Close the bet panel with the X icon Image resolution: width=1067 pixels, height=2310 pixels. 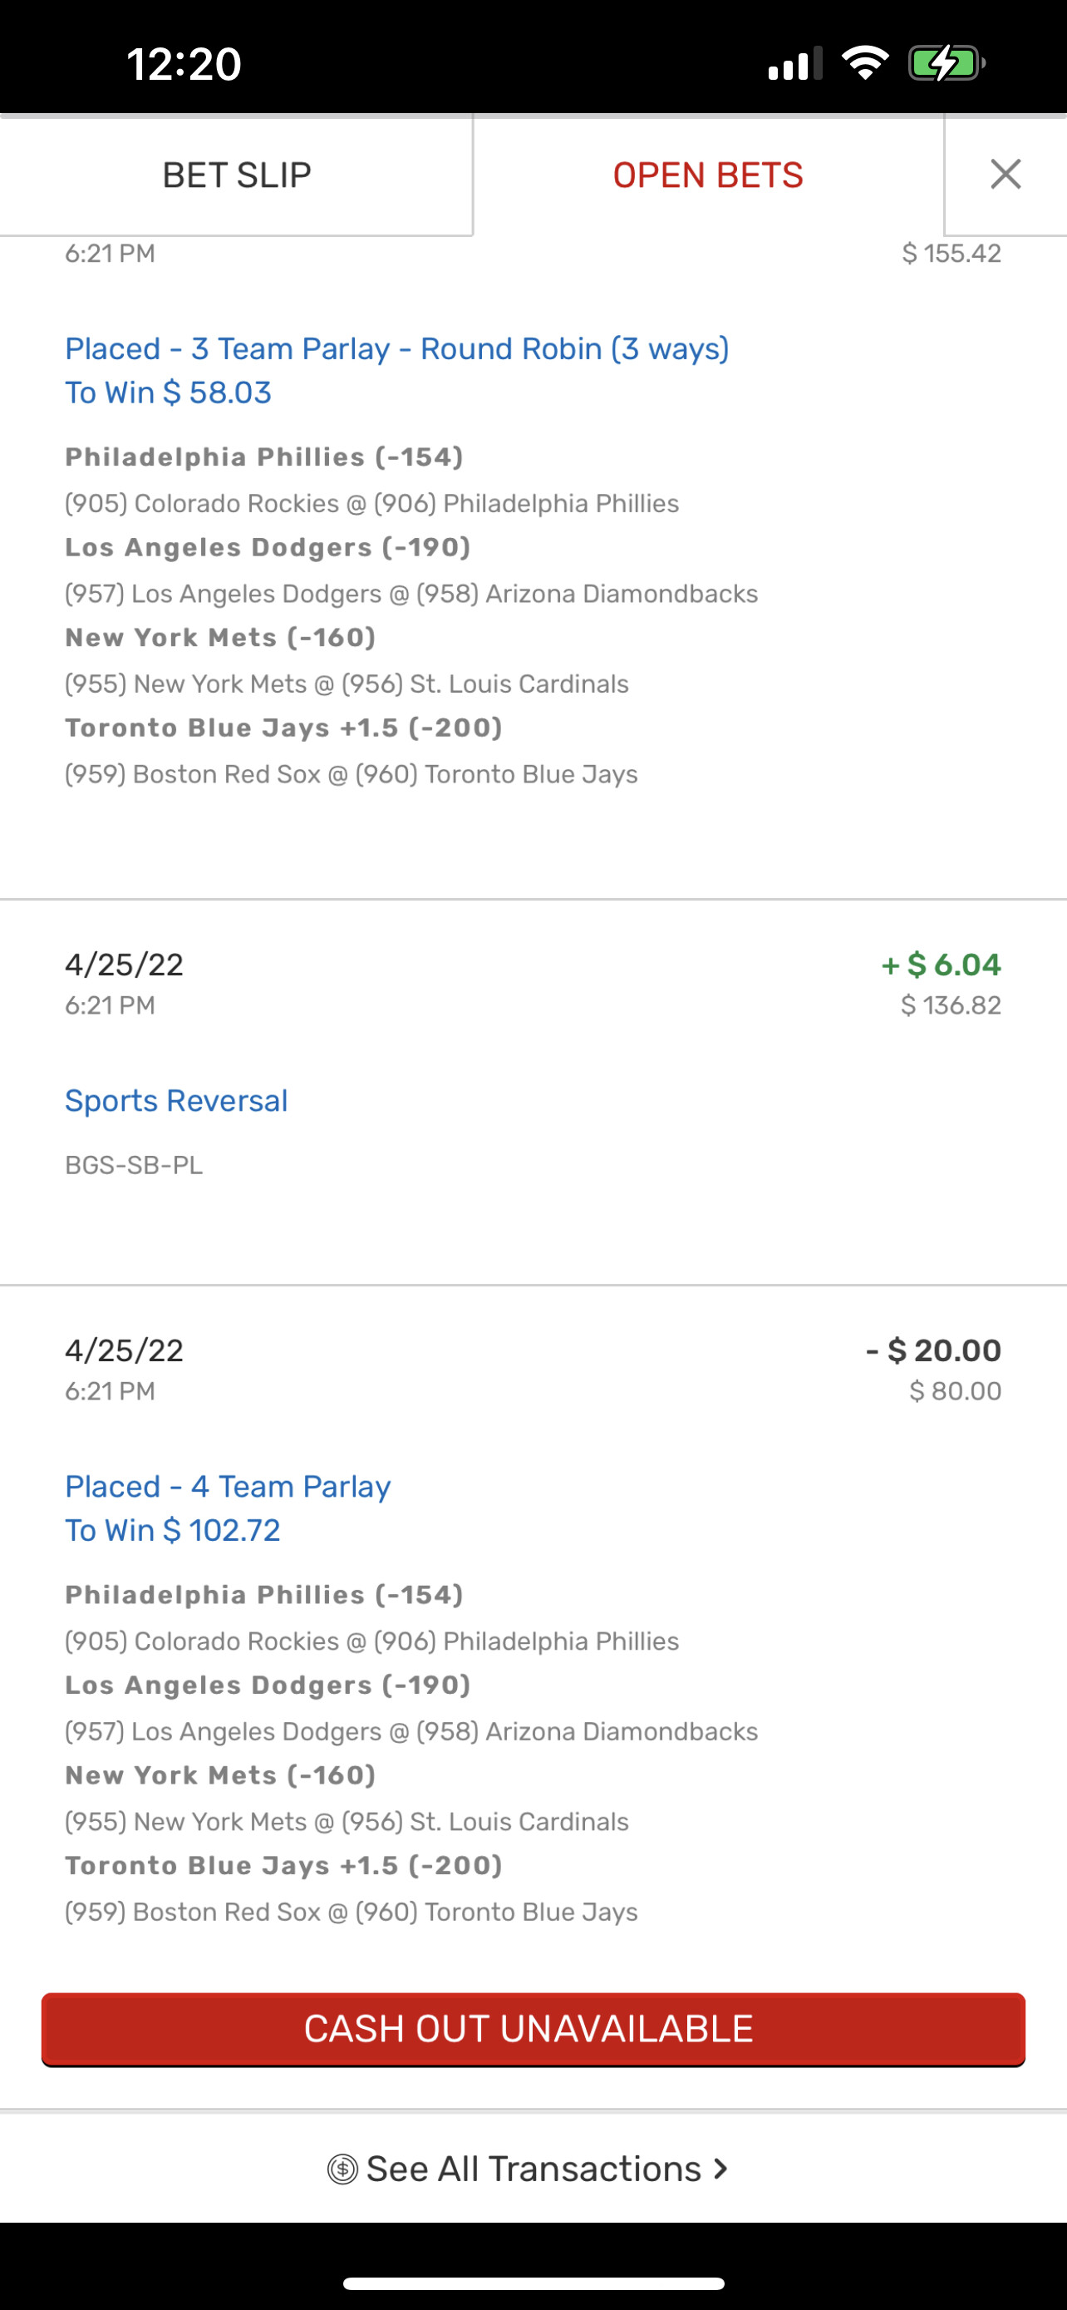[1006, 174]
